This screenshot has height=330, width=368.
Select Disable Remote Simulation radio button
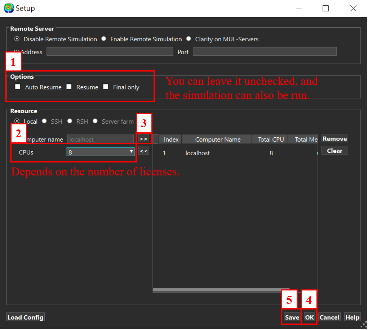[17, 39]
